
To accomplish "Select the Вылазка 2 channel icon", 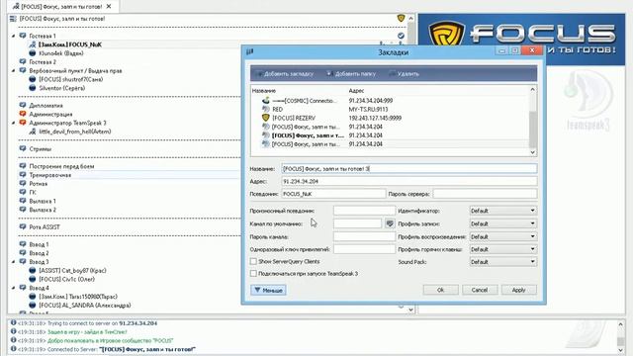I will 23,210.
